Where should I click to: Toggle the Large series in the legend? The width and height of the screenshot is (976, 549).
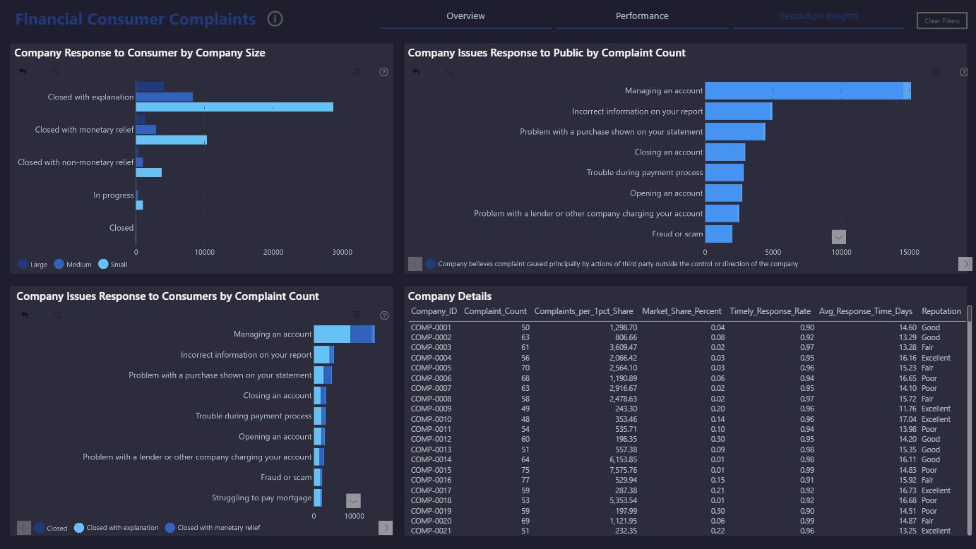pos(32,265)
